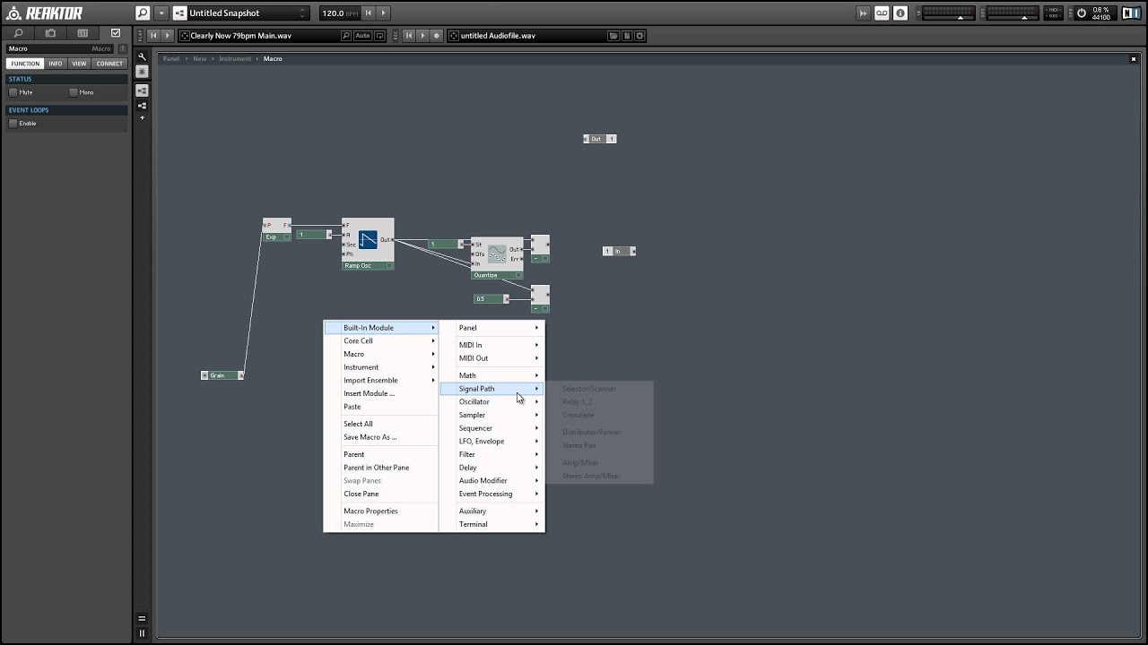Enable event loops checkbox
1148x645 pixels.
[x=13, y=123]
